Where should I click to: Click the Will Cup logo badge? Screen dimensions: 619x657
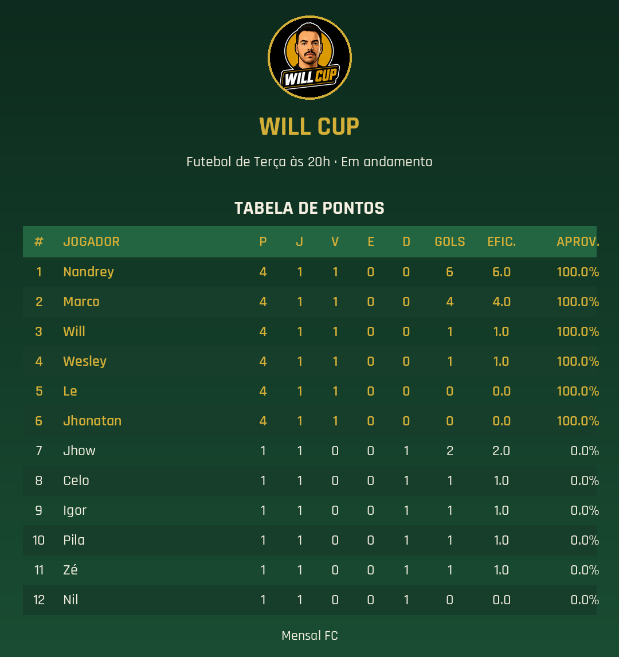309,58
